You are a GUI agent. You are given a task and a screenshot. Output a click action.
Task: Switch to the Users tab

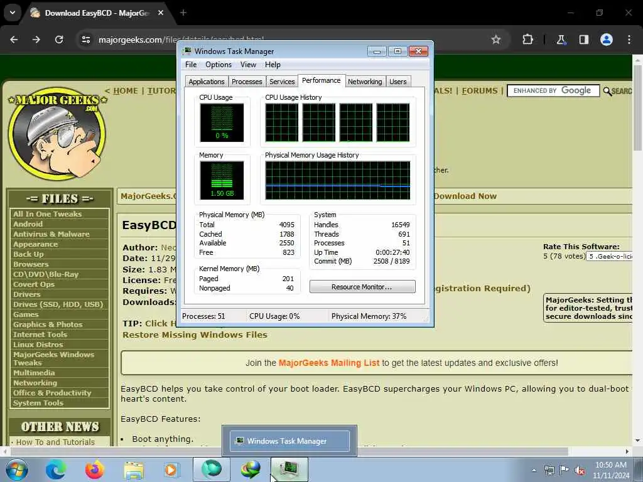coord(397,82)
